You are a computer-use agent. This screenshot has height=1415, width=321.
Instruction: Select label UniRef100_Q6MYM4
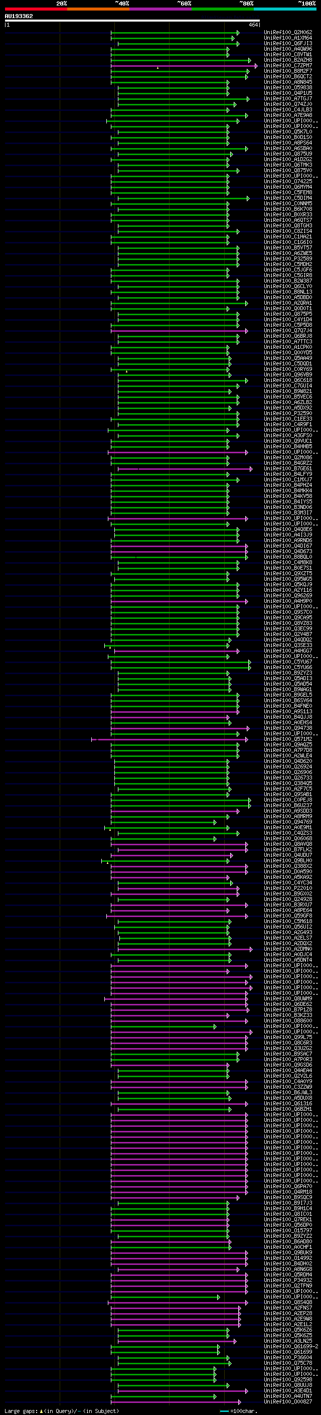[287, 187]
